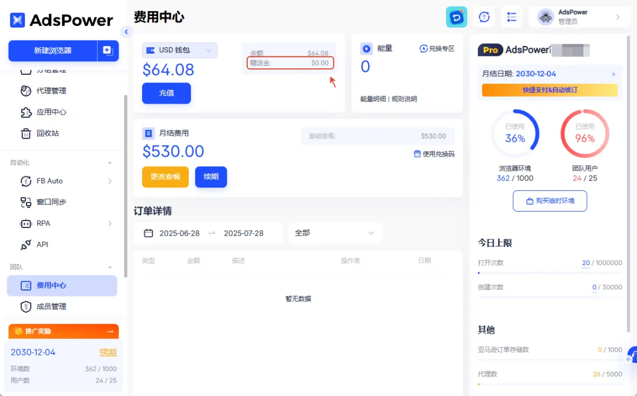The image size is (637, 396).
Task: Click the 回收站 trash icon
Action: pos(25,133)
